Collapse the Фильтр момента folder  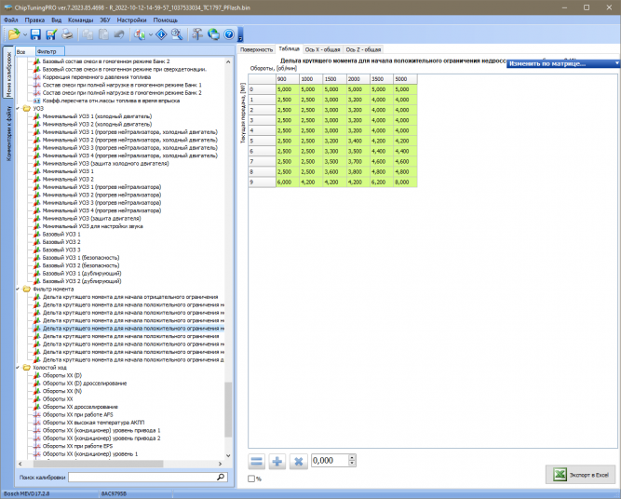18,290
